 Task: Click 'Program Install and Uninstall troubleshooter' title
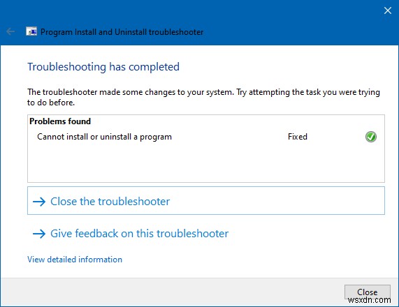[122, 32]
